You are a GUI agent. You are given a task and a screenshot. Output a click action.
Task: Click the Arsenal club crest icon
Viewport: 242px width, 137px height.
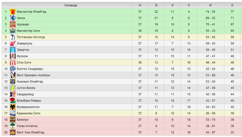(13, 24)
